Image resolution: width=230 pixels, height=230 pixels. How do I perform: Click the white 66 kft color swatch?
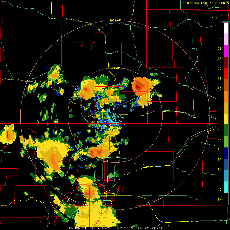coord(226,28)
